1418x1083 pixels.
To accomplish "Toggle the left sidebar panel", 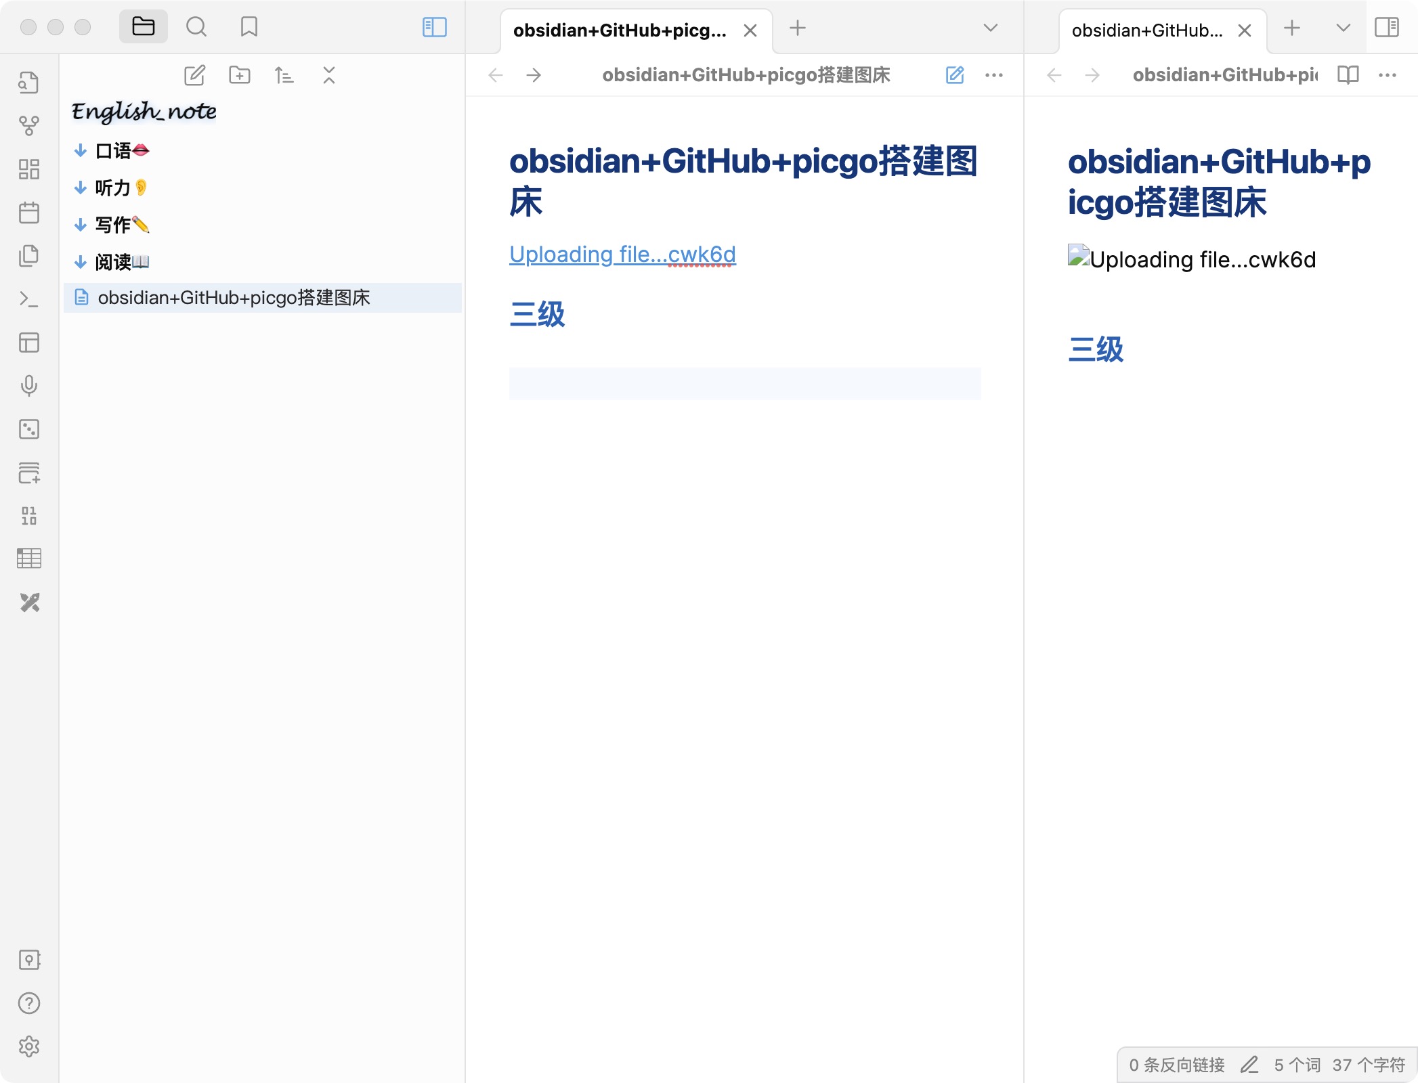I will point(434,27).
